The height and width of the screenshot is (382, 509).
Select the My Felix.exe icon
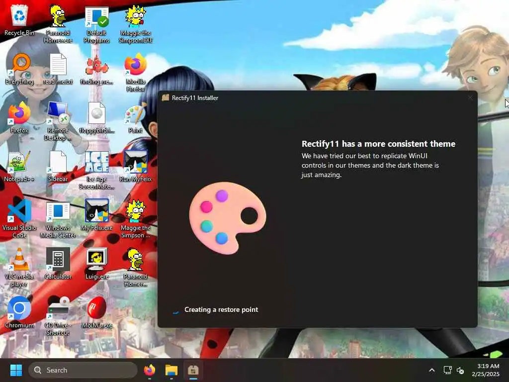[97, 215]
